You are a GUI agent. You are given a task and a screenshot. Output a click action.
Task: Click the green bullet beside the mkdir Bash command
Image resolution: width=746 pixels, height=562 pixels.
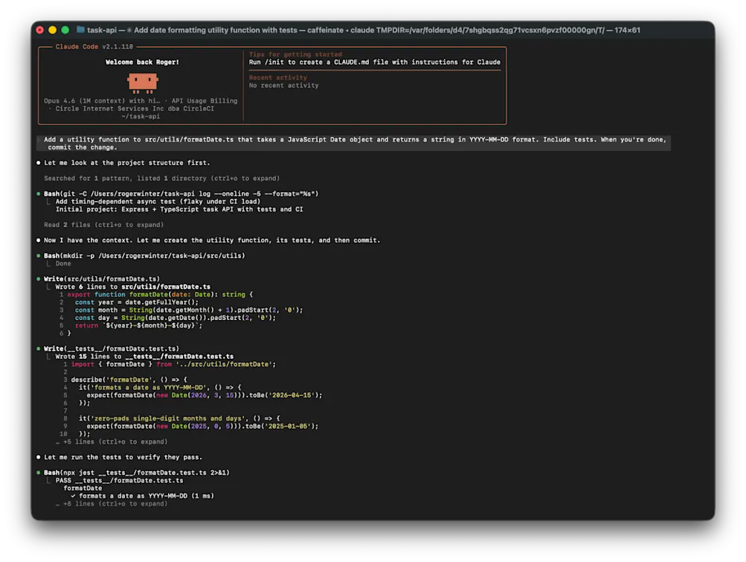(39, 255)
